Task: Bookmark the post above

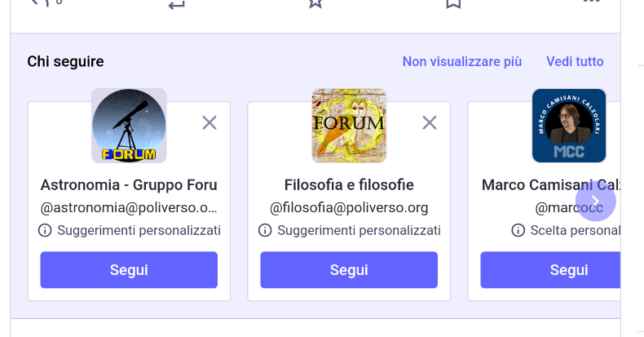Action: pos(453,3)
